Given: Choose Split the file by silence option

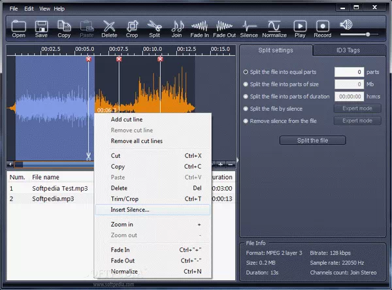Looking at the screenshot, I should [x=246, y=108].
